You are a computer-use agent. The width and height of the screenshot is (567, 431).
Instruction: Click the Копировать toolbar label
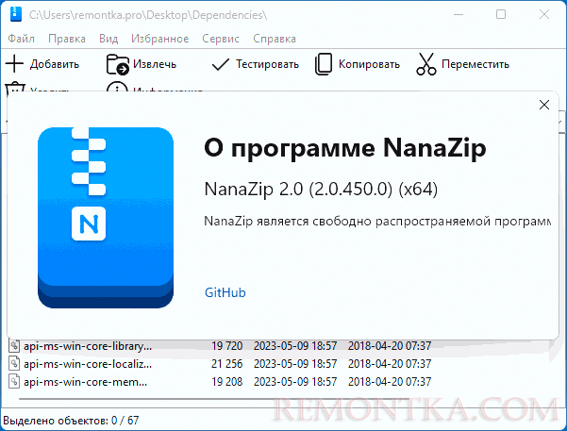[x=369, y=64]
